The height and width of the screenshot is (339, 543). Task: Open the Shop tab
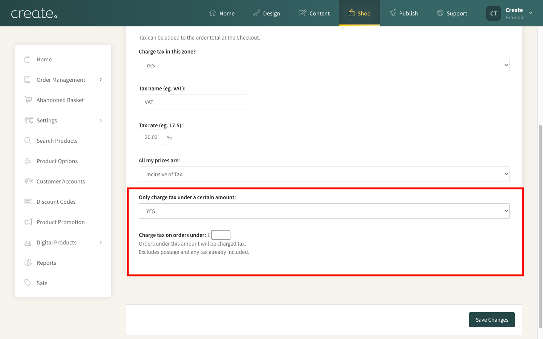(360, 13)
